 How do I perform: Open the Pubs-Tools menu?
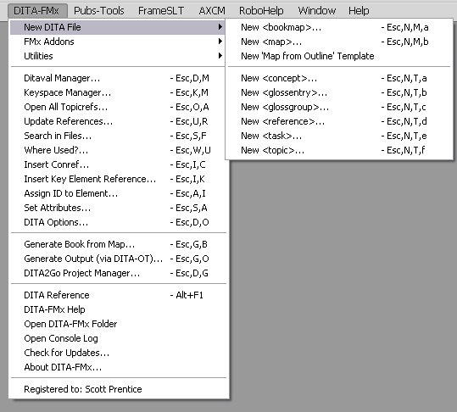99,11
